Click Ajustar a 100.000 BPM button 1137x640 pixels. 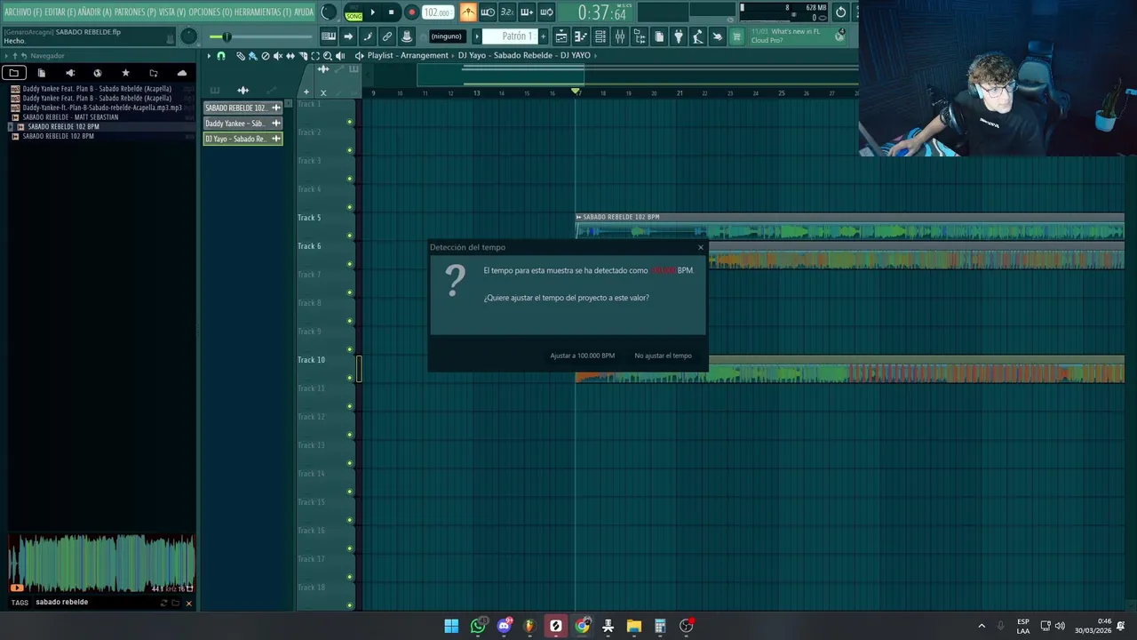click(x=582, y=356)
